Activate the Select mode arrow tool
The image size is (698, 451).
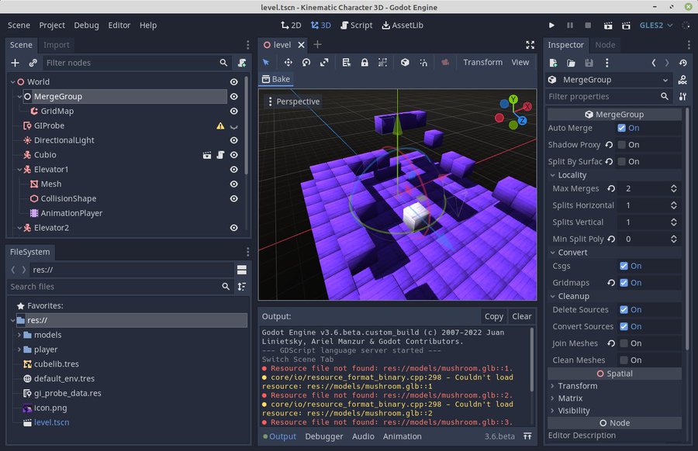266,62
